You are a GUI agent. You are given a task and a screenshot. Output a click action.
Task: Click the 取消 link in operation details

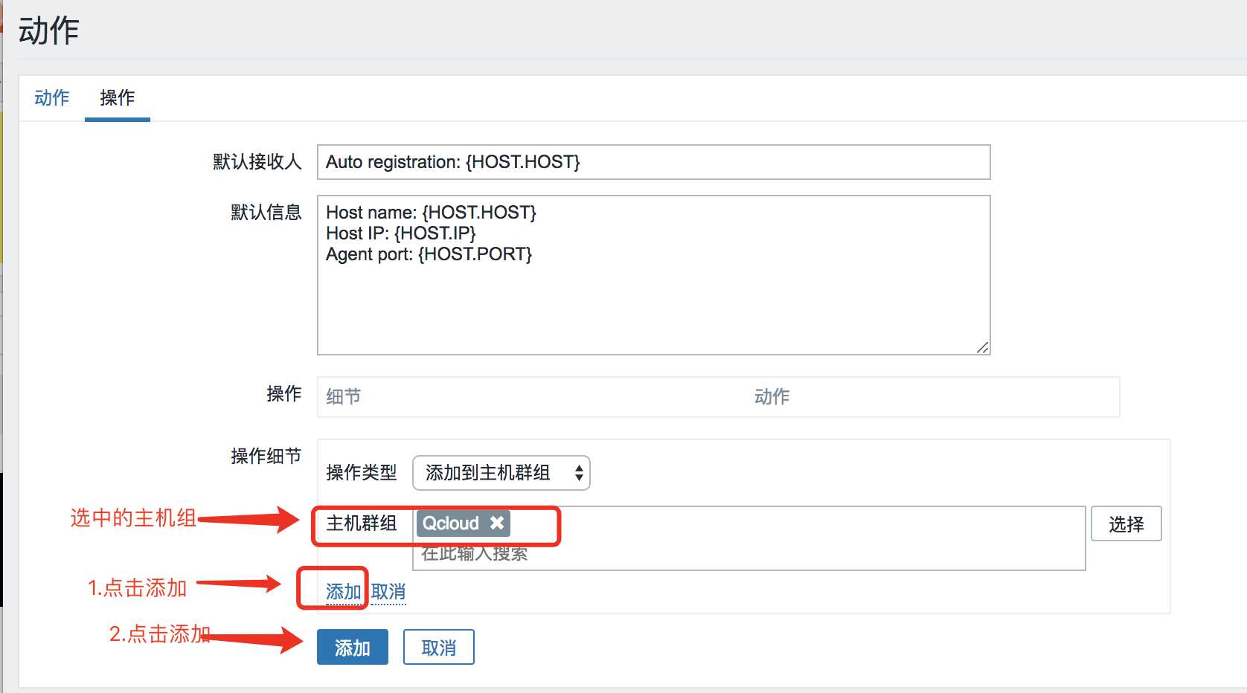click(x=388, y=592)
